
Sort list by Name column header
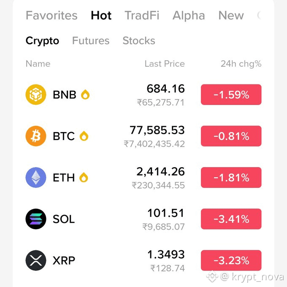coord(38,64)
